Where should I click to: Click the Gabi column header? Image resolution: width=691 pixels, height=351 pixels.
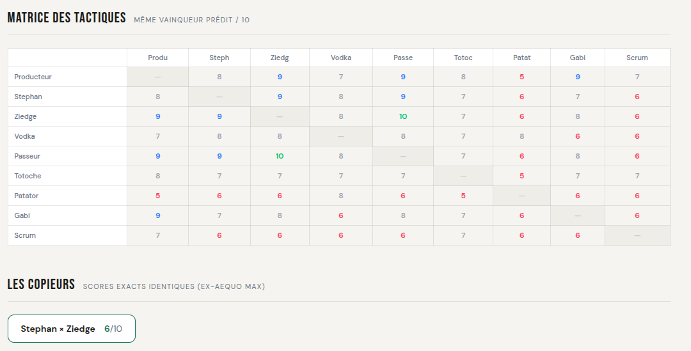(578, 58)
